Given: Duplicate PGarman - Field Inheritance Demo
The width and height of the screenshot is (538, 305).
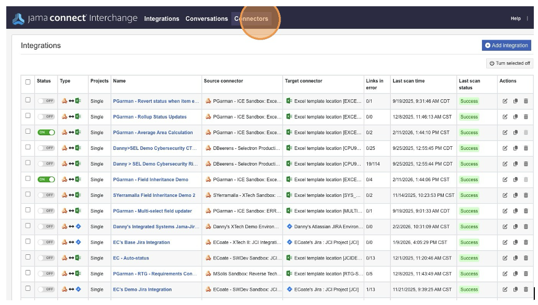Looking at the screenshot, I should [x=515, y=180].
